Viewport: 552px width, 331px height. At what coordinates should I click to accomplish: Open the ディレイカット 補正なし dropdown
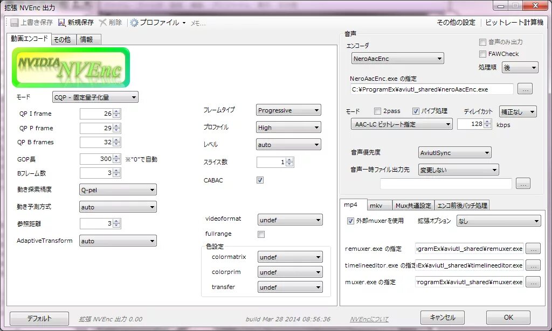517,112
